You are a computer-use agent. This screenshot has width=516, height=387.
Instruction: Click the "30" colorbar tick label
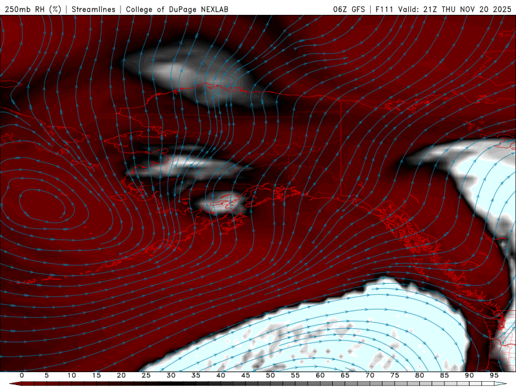[x=171, y=375]
